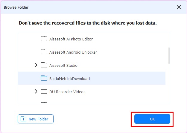
Task: Select the BaiduNetdiskDownload folder name
Action: click(x=69, y=78)
